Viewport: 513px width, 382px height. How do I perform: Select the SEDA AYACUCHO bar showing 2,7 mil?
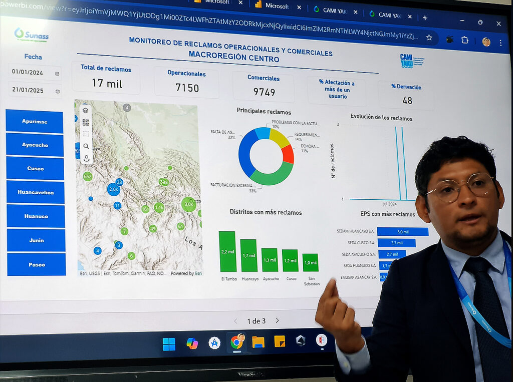click(x=392, y=254)
